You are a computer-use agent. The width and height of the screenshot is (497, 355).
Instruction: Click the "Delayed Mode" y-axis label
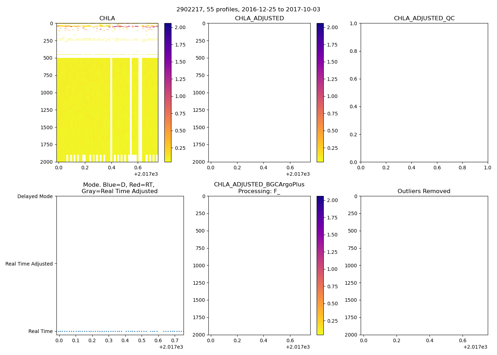coord(35,196)
